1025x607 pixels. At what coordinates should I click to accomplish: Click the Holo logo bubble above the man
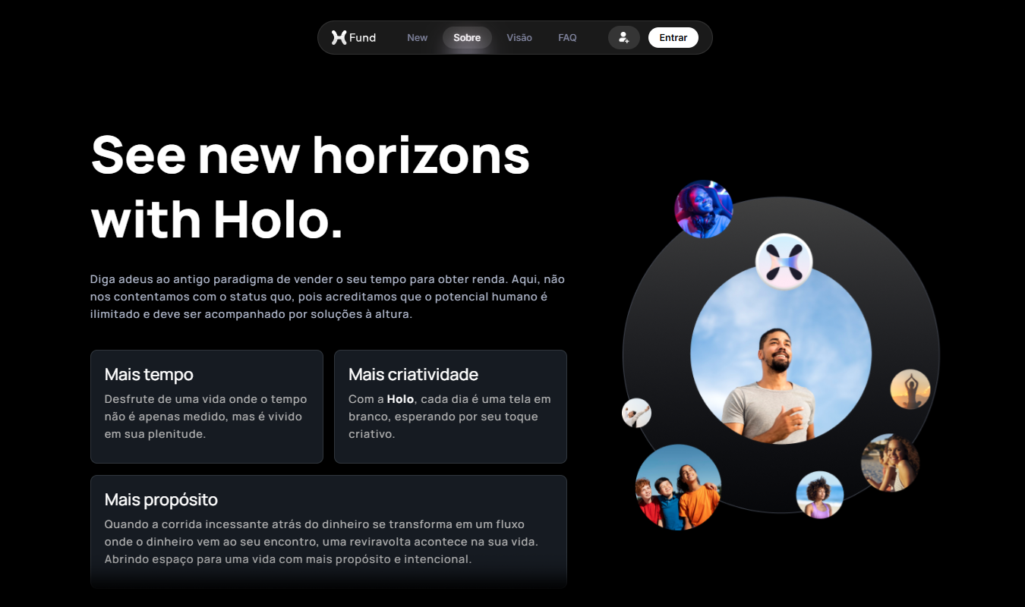tap(784, 262)
